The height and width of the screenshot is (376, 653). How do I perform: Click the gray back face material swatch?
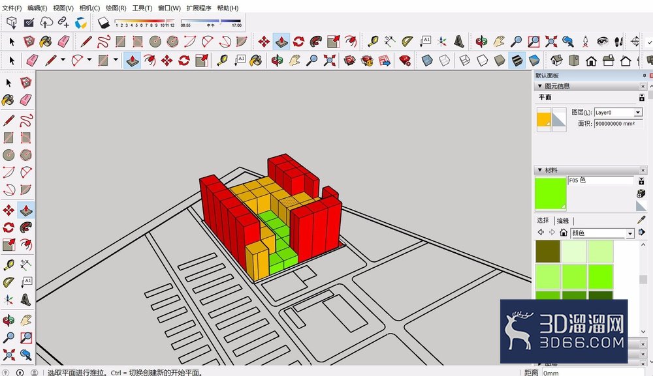pos(559,120)
